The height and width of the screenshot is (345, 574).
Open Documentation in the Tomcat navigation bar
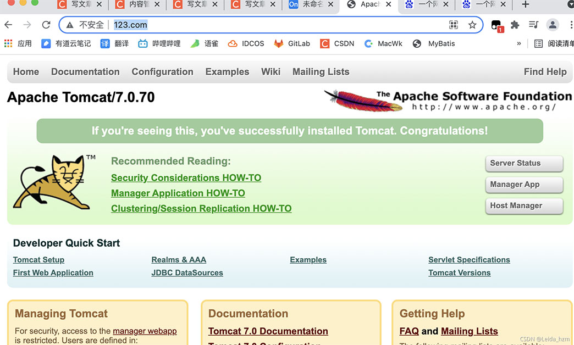[85, 72]
